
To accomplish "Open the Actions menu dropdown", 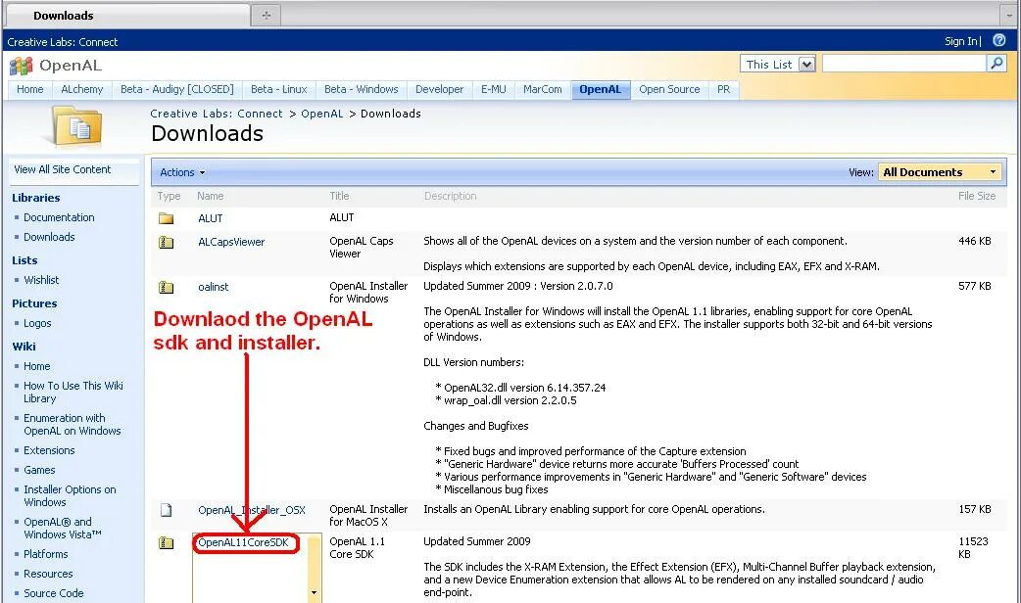I will tap(182, 172).
